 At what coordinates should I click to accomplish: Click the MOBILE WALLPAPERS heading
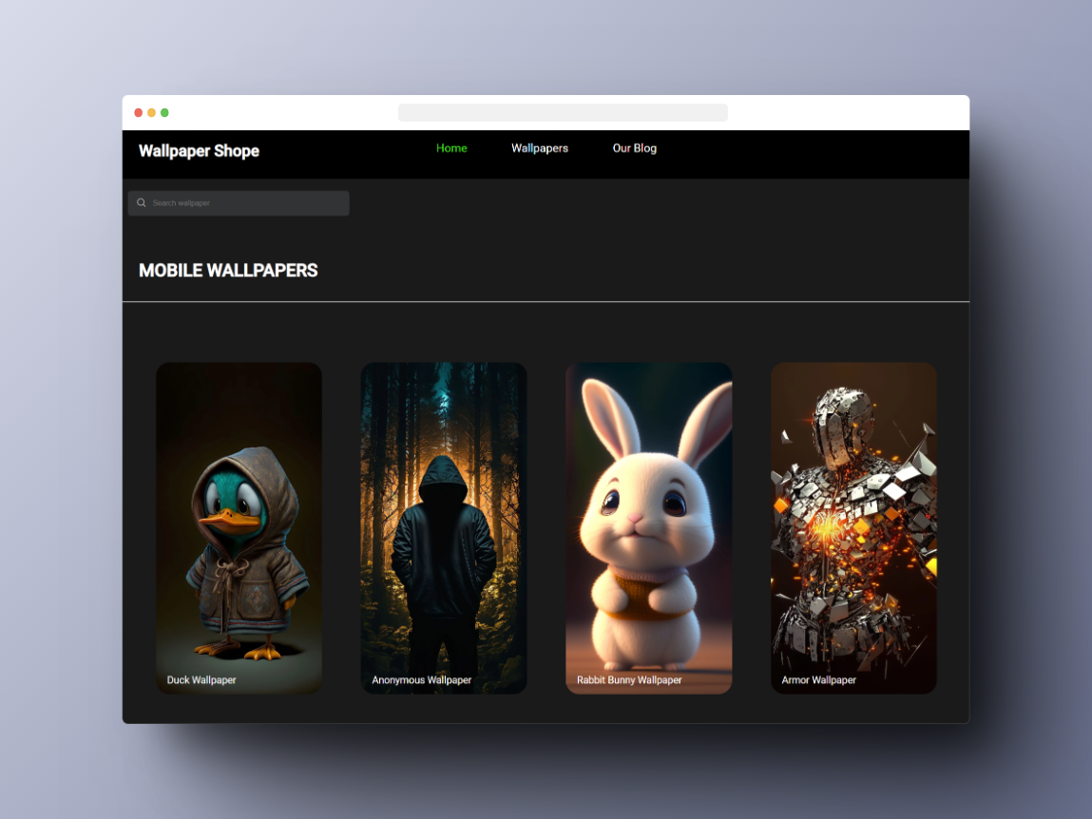228,270
